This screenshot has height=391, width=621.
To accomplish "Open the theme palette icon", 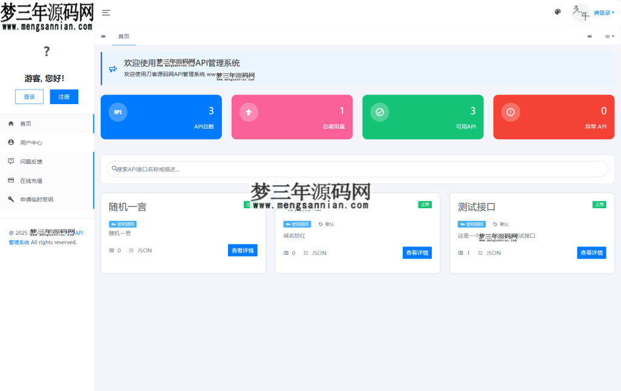I will pyautogui.click(x=558, y=12).
